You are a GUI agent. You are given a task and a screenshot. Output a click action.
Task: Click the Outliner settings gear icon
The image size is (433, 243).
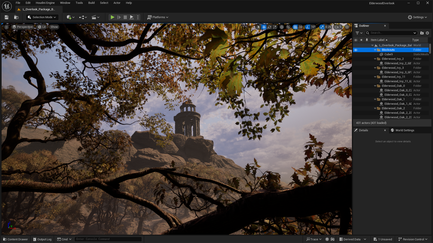(x=427, y=33)
